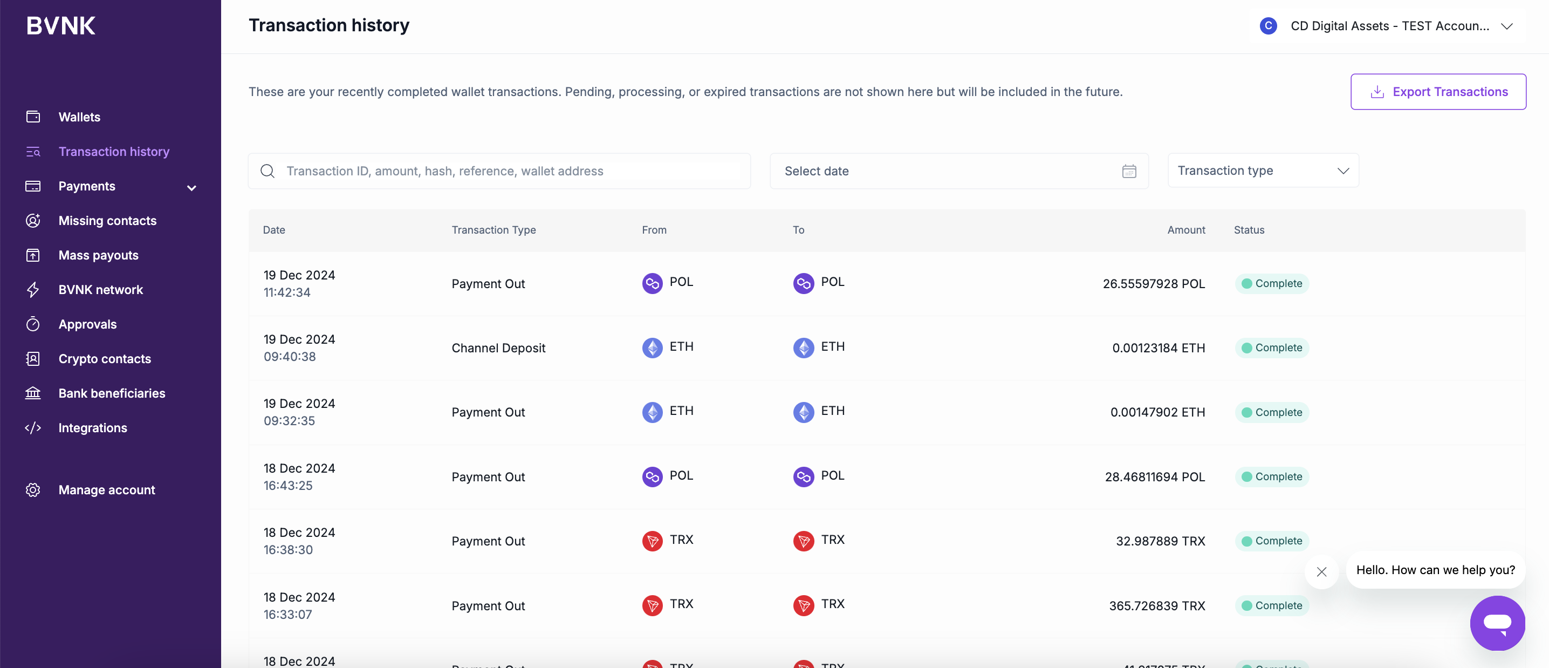Image resolution: width=1549 pixels, height=668 pixels.
Task: Click the Manage account gear icon
Action: (33, 490)
